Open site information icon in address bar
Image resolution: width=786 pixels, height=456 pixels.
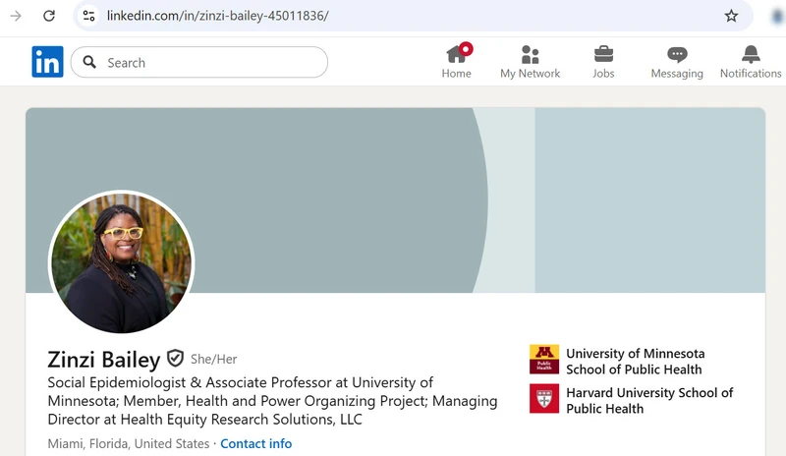tap(89, 16)
